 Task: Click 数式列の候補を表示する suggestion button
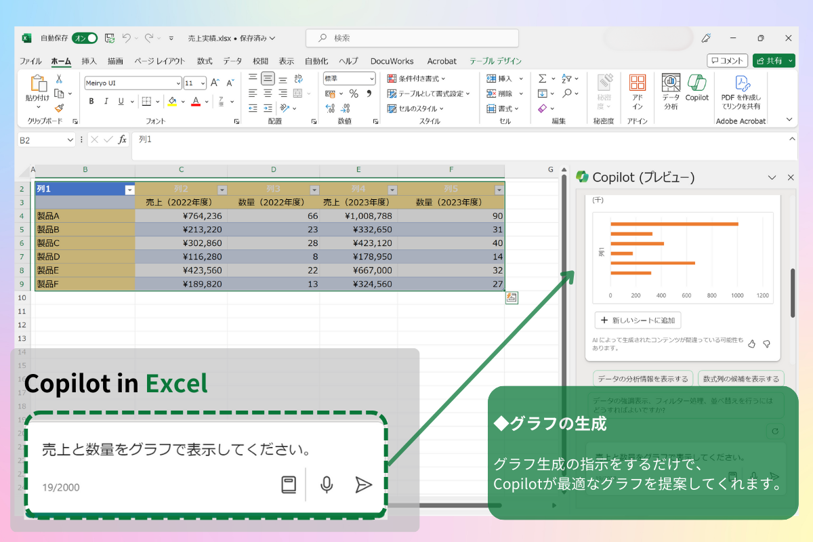click(741, 379)
